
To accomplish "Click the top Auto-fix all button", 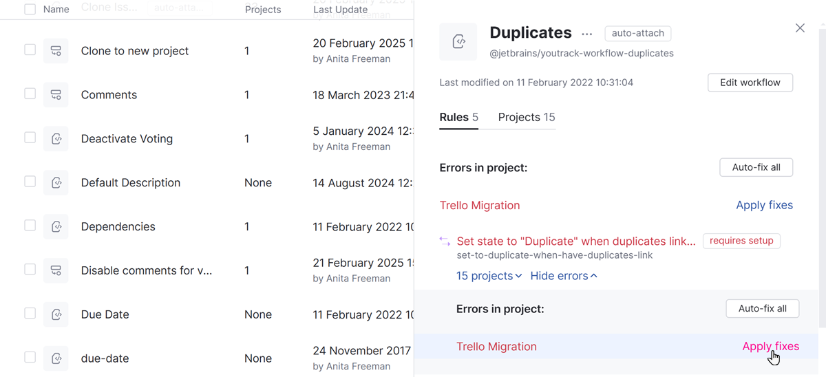I will tap(756, 167).
